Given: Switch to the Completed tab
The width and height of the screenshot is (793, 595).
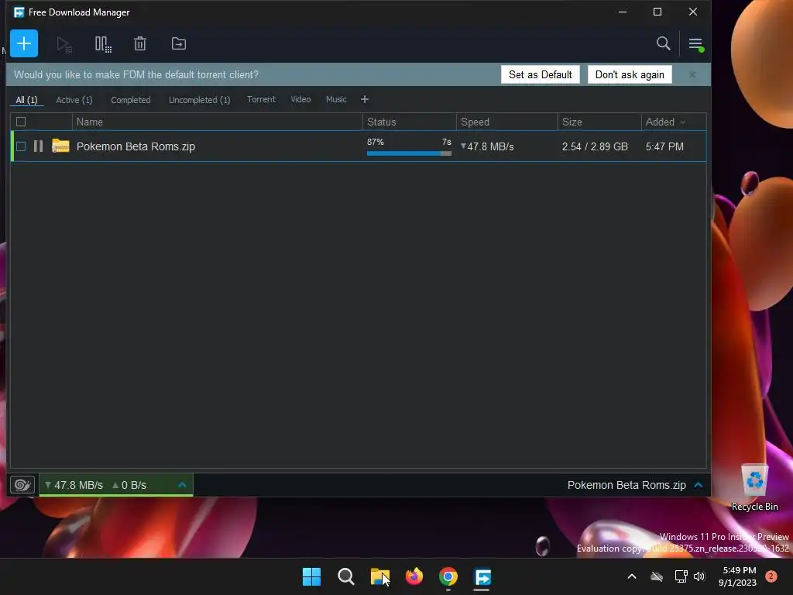Looking at the screenshot, I should point(130,100).
